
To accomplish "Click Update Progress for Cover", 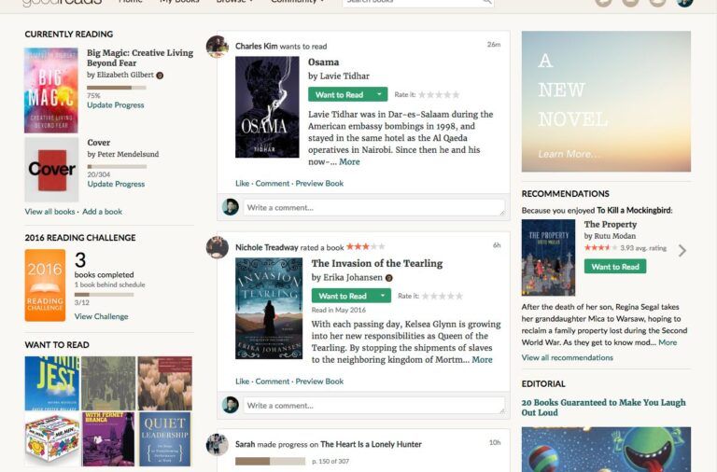I will [116, 184].
